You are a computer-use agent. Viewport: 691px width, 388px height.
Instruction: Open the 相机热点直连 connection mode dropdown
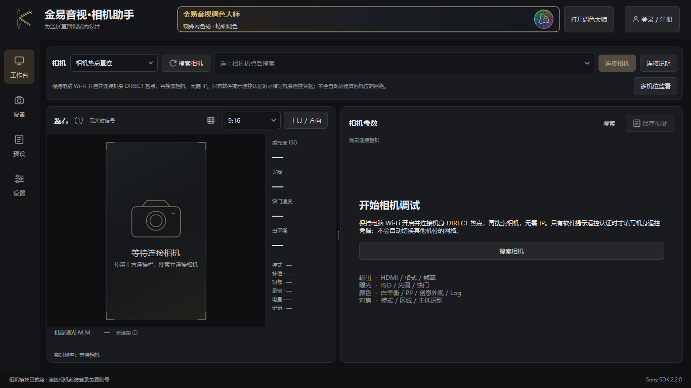pyautogui.click(x=114, y=63)
